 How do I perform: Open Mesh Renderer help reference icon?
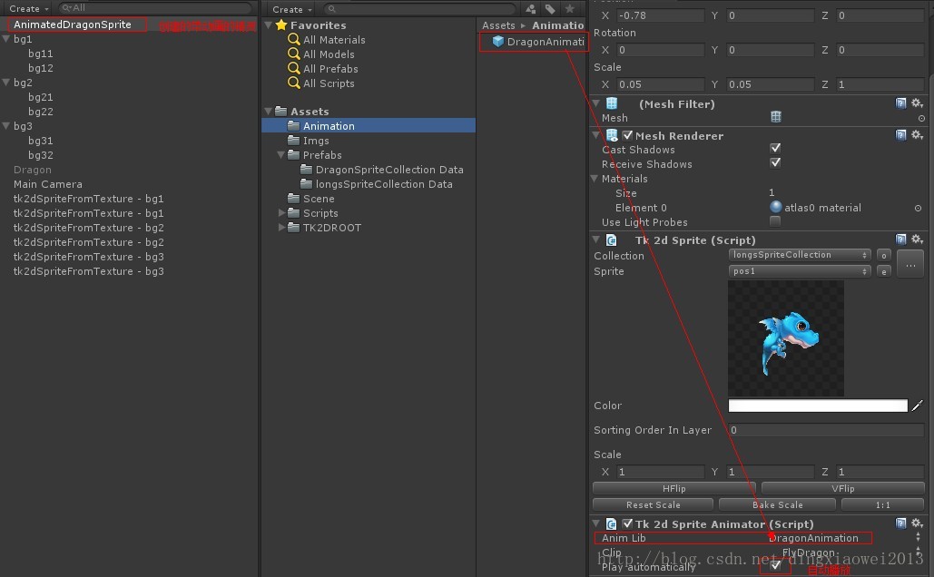point(900,135)
